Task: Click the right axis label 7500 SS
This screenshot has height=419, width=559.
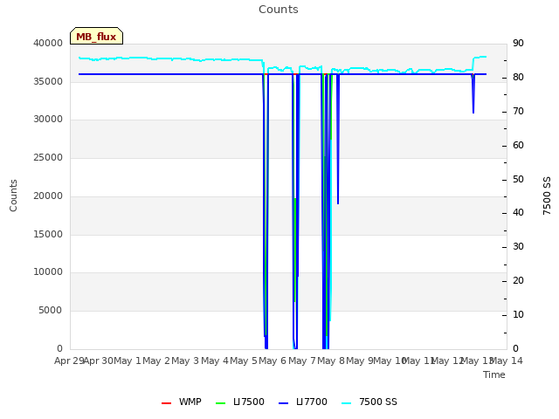Action: [547, 196]
